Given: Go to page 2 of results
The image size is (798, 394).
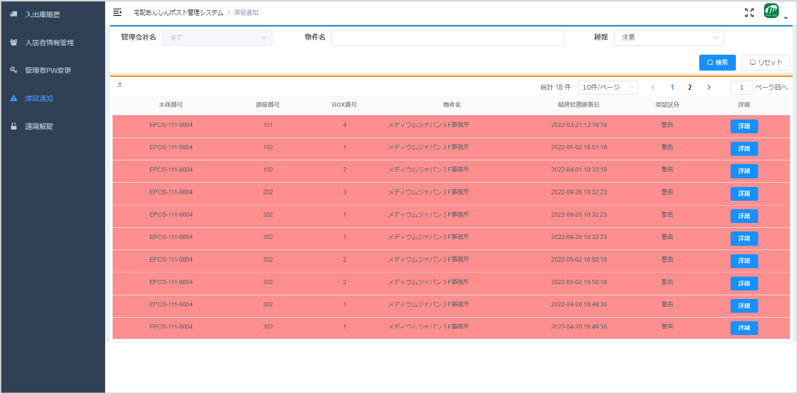Looking at the screenshot, I should tap(690, 88).
